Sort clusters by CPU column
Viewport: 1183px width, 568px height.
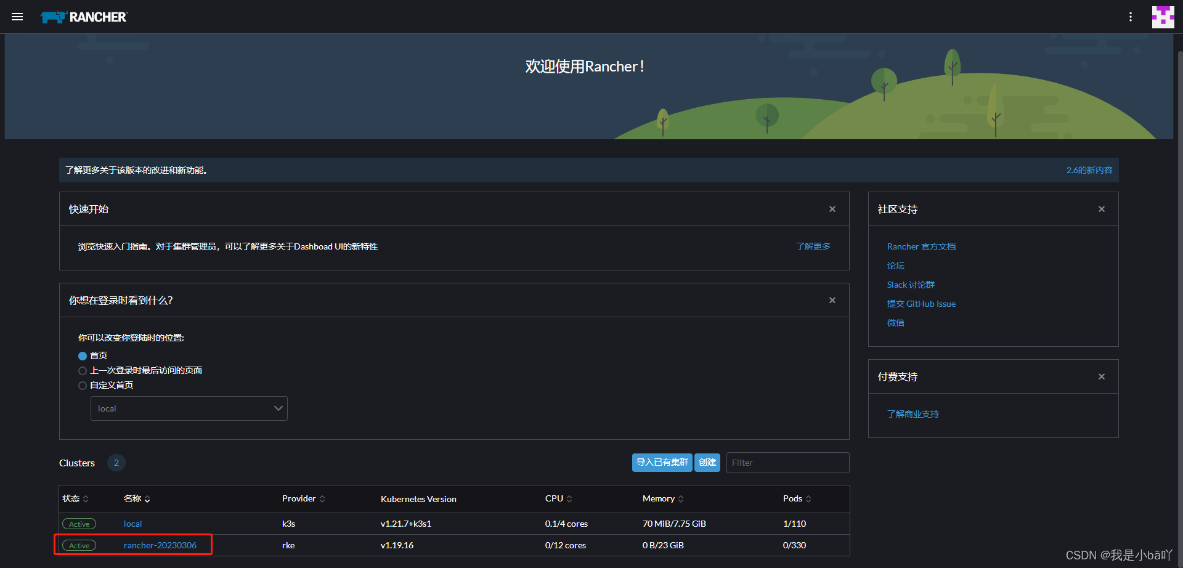559,499
